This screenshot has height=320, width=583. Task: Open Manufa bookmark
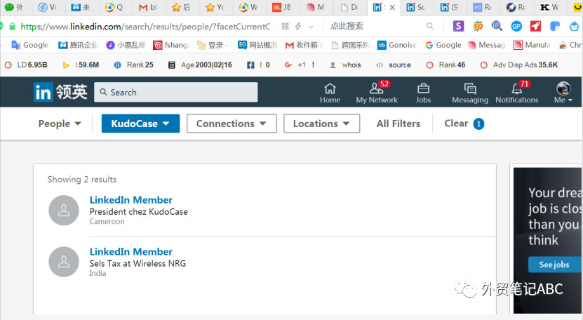[x=532, y=45]
